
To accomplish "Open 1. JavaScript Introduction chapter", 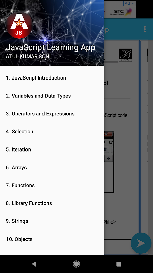I will click(x=52, y=78).
